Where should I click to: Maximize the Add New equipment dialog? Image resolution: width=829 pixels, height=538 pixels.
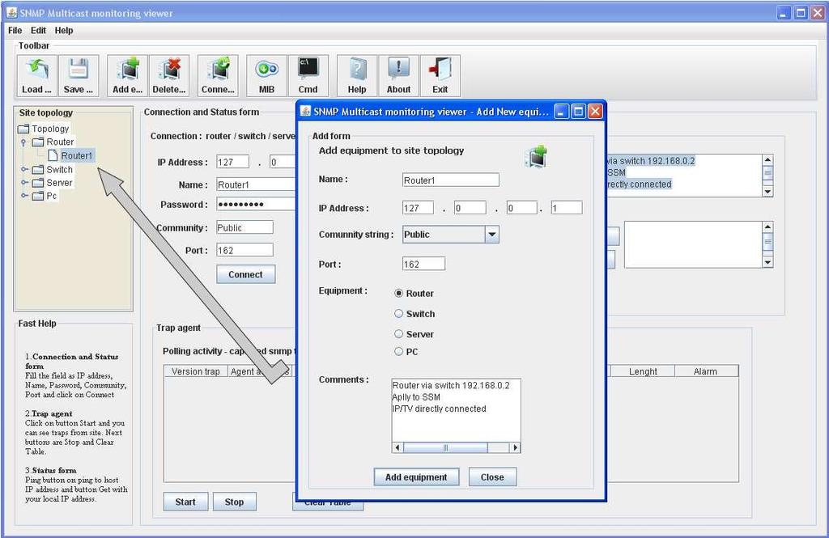point(578,112)
